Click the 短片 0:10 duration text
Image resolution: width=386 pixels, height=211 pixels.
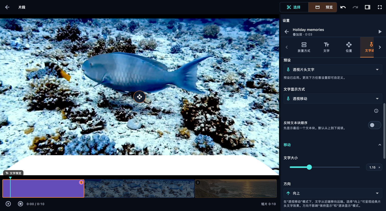[268, 204]
